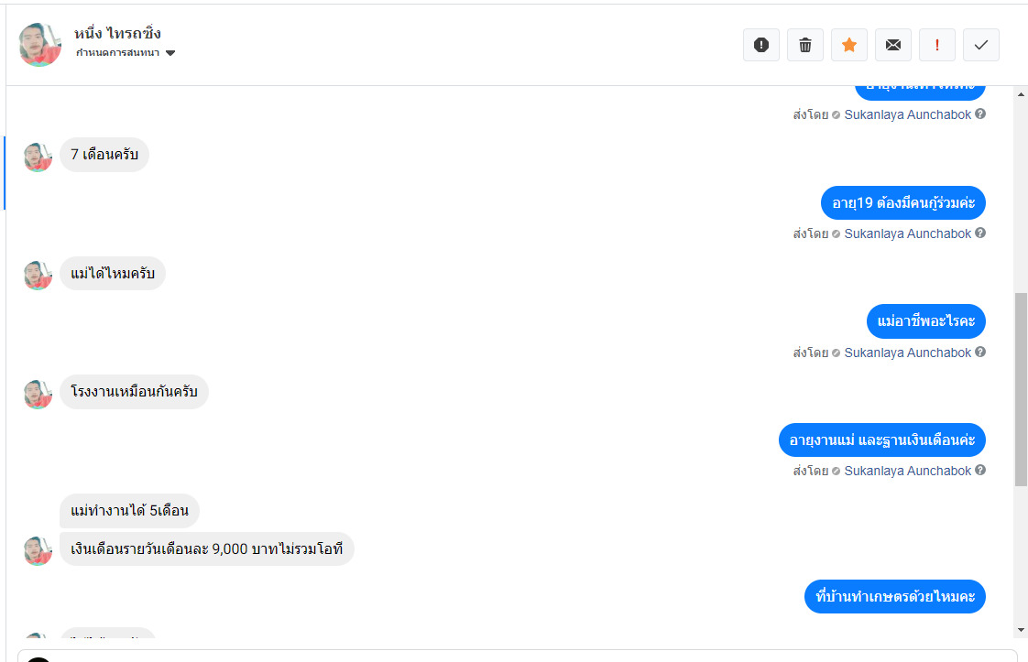The height and width of the screenshot is (662, 1028).
Task: Click the scrollbar up arrow
Action: coord(1021,95)
